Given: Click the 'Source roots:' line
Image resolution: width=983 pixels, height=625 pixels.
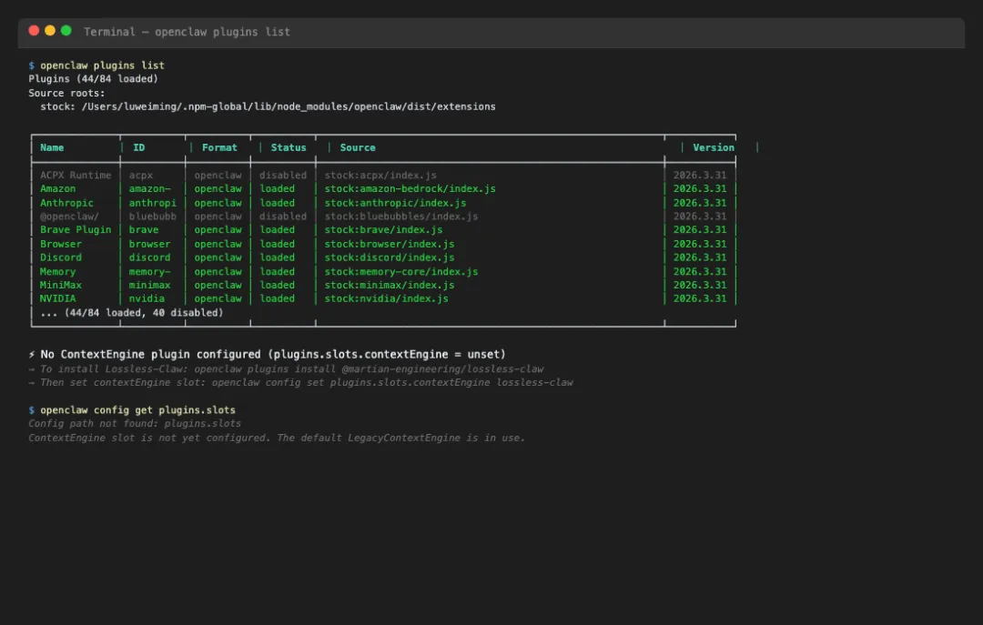Looking at the screenshot, I should pyautogui.click(x=66, y=93).
